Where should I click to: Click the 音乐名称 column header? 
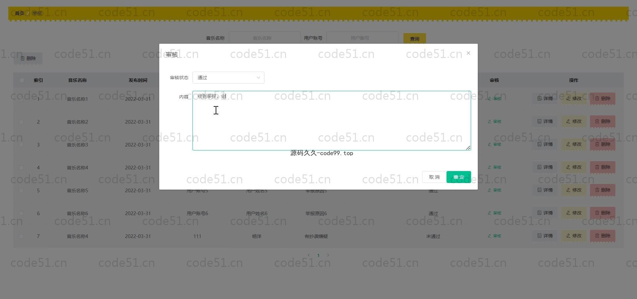[x=77, y=80]
